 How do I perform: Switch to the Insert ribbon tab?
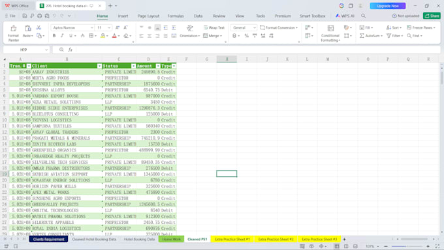pos(123,16)
